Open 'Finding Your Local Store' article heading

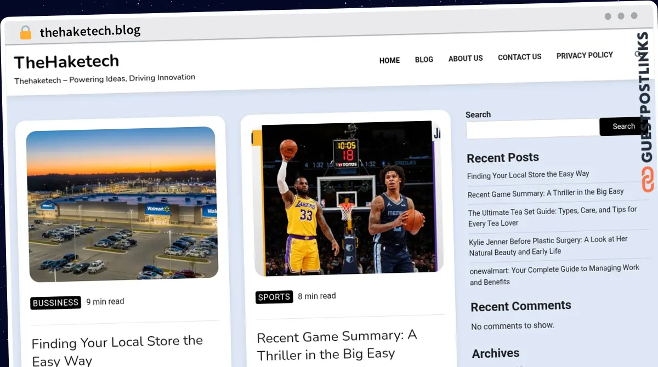point(117,351)
